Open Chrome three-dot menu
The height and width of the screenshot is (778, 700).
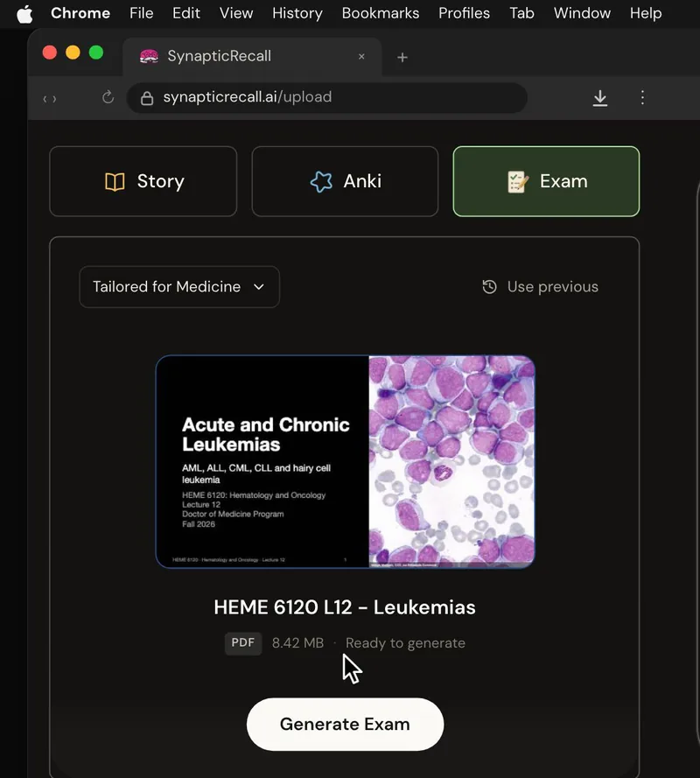pos(642,97)
